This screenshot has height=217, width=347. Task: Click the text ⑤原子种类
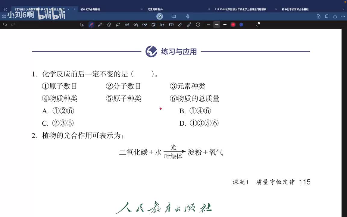point(123,99)
